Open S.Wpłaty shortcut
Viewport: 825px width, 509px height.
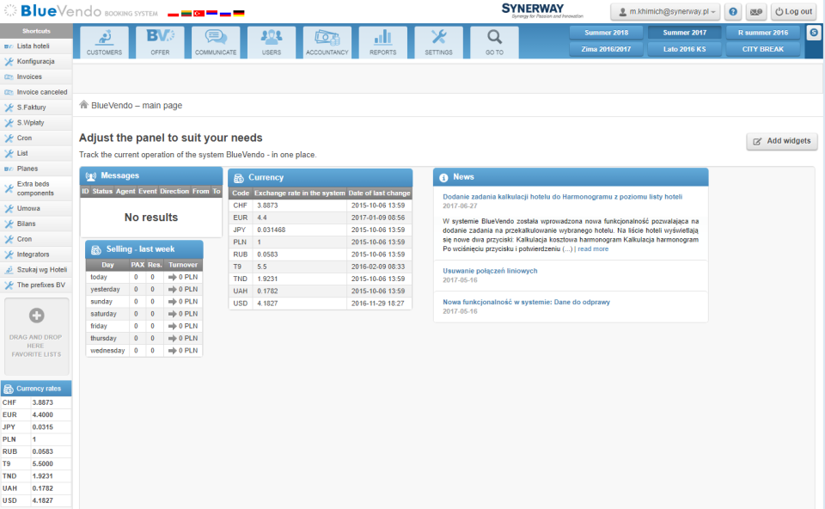(x=36, y=123)
